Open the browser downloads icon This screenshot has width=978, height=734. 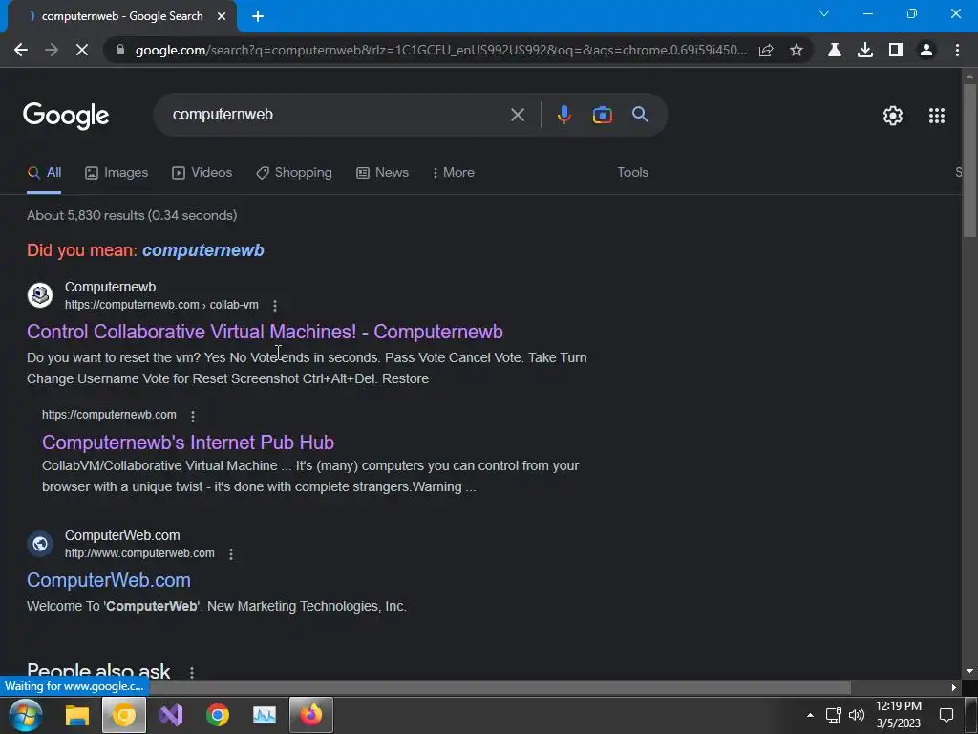(x=865, y=50)
